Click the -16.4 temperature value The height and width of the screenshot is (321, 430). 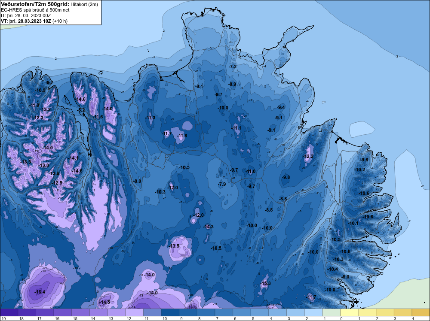(40, 292)
